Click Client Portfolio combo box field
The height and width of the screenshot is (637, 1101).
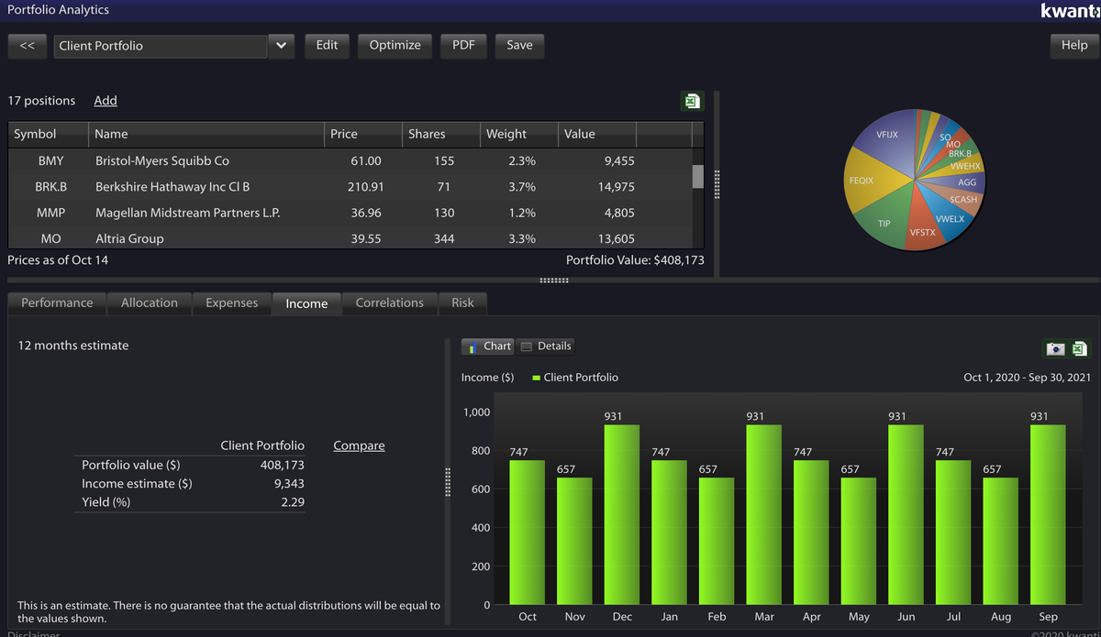tap(161, 46)
